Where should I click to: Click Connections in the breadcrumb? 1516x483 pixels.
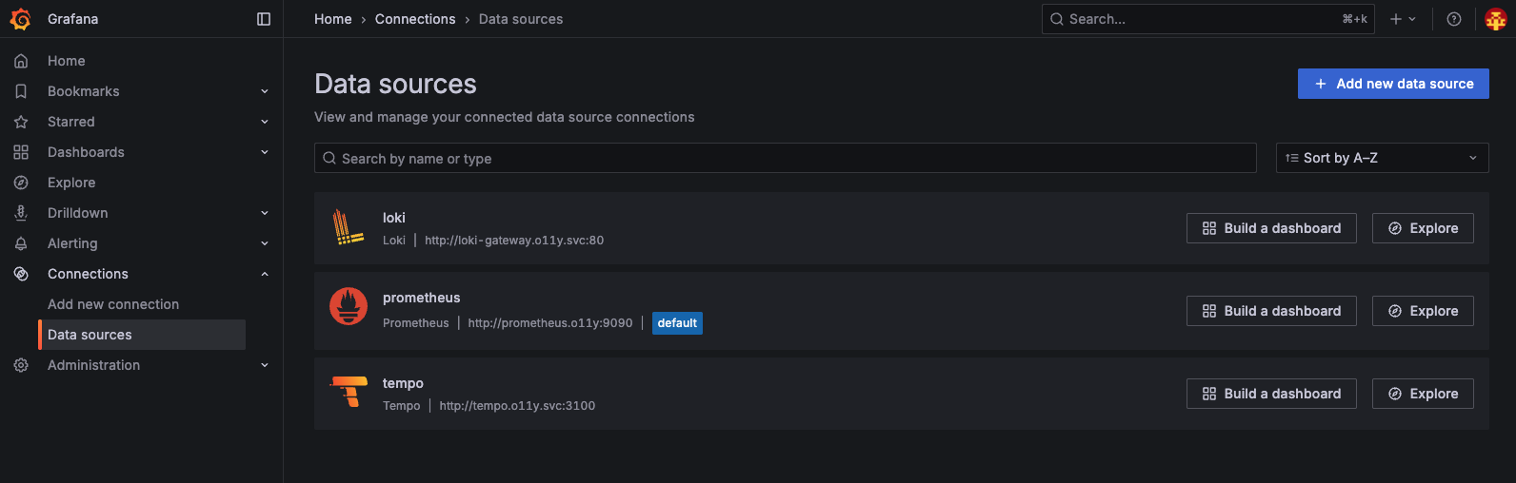[415, 19]
